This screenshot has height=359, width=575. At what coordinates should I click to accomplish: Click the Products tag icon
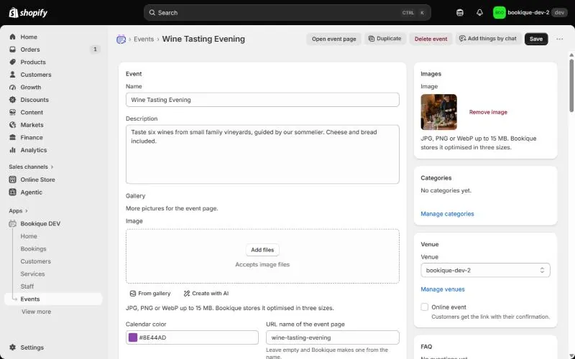tap(12, 62)
